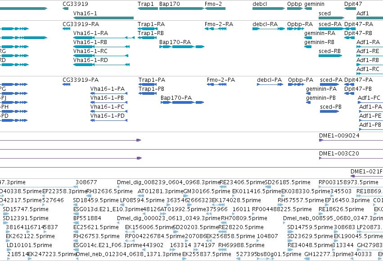
Task: Select the Dpit47 gene label
Action: 353,4
